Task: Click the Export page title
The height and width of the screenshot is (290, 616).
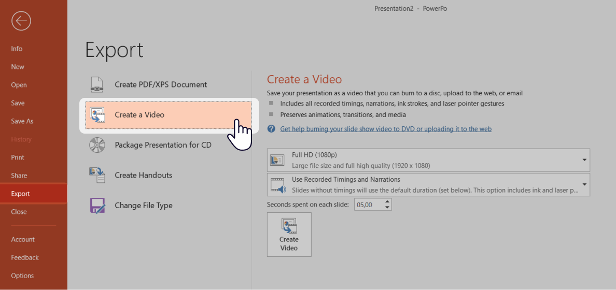Action: click(x=114, y=50)
